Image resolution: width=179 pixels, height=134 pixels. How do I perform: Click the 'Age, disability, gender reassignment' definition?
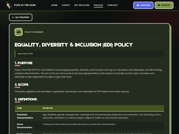(102, 116)
